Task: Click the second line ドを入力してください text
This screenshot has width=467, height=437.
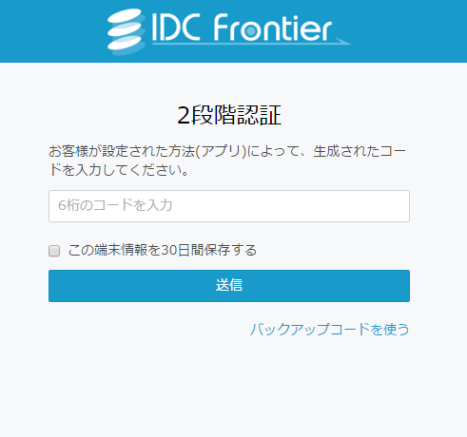Action: [119, 170]
